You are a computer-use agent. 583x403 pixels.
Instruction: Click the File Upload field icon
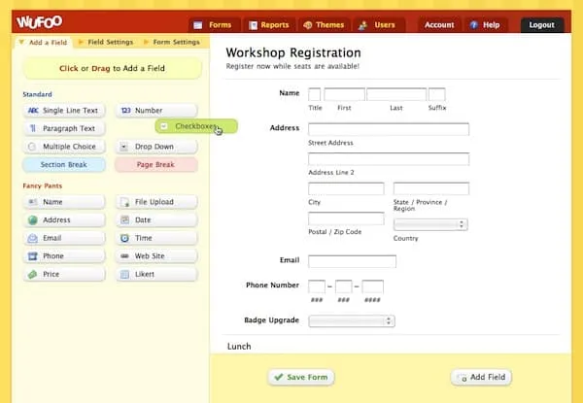point(124,202)
